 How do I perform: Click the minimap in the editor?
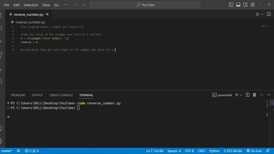266,26
